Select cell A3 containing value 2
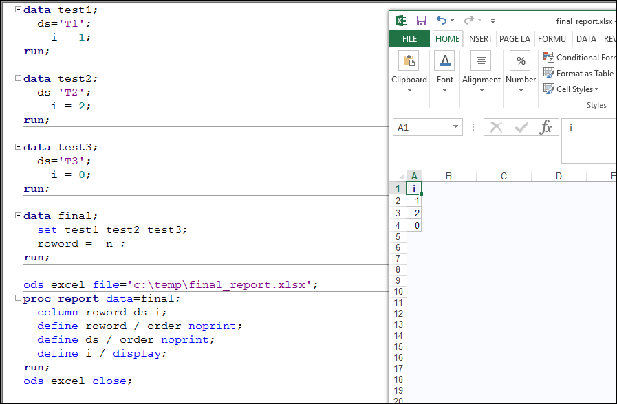The image size is (617, 404). click(414, 213)
